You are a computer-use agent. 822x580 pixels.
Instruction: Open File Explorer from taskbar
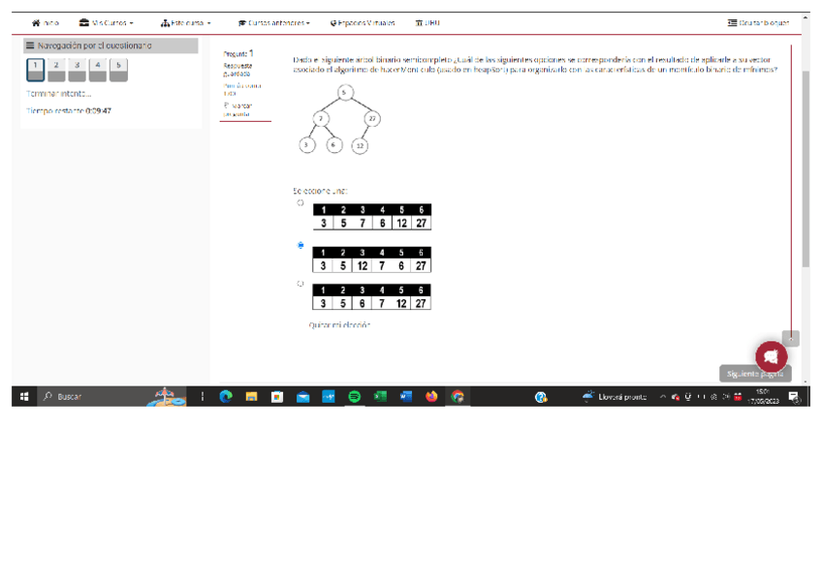(x=252, y=397)
